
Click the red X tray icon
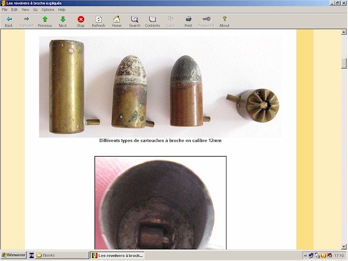pyautogui.click(x=329, y=256)
